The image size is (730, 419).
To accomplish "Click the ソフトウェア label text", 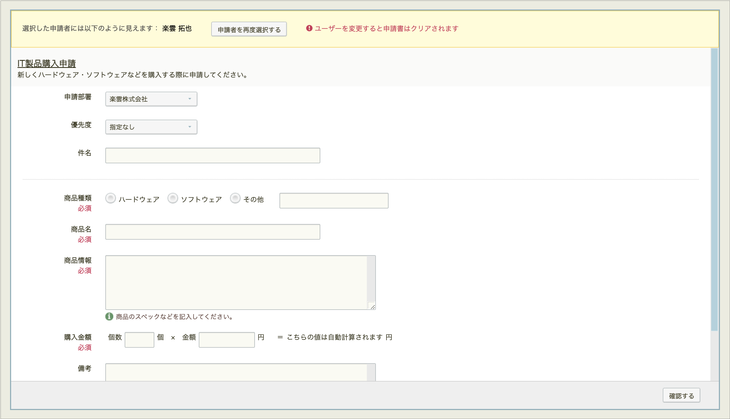I will tap(201, 199).
